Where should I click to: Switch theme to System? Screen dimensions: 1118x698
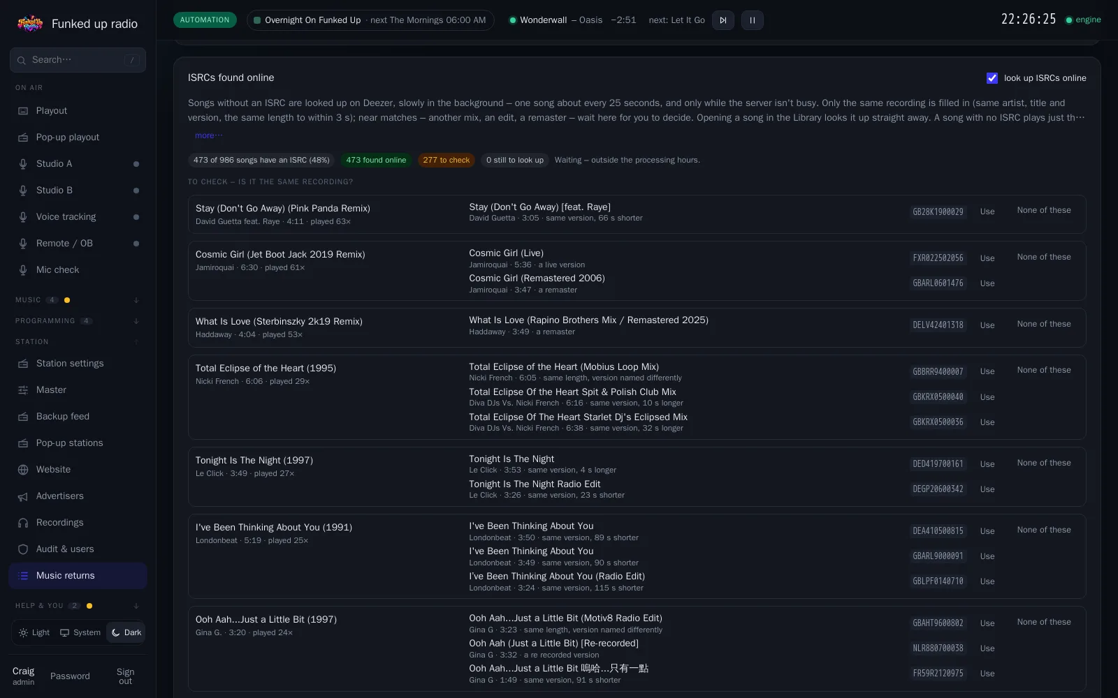pyautogui.click(x=80, y=633)
